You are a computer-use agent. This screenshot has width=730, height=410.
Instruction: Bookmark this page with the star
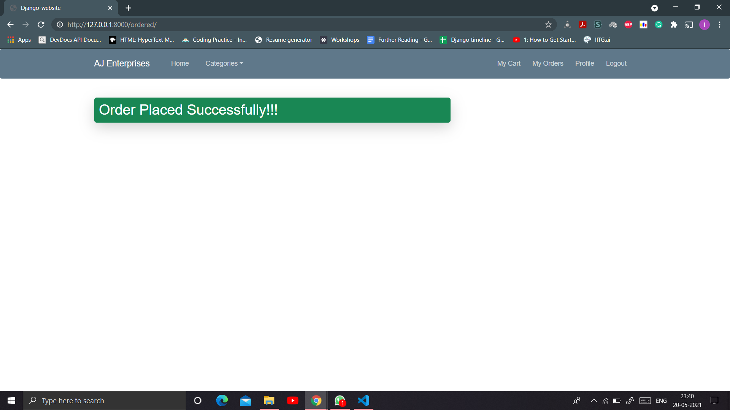549,24
